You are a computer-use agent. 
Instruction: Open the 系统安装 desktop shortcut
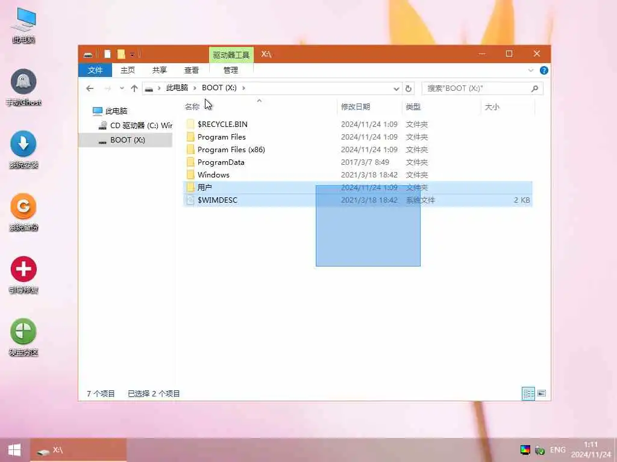tap(23, 150)
